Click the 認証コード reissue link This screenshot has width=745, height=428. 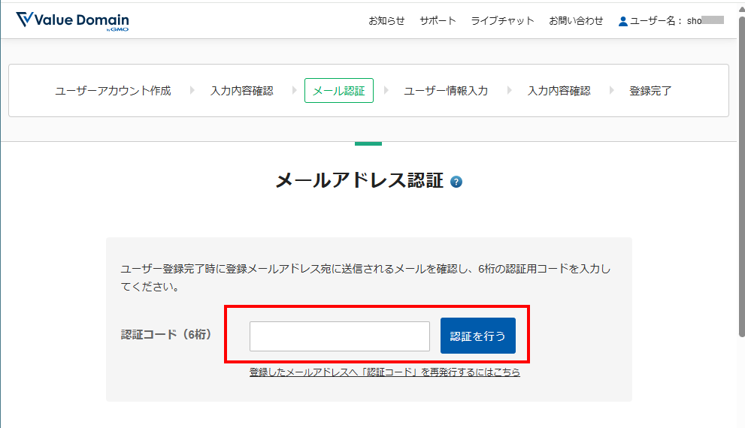[384, 372]
